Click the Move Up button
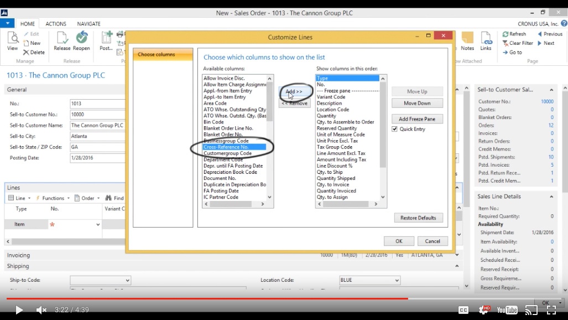 click(x=417, y=91)
